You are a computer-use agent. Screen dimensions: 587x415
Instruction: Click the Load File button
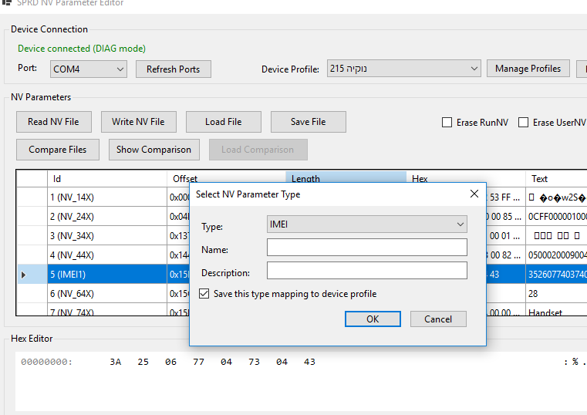[223, 122]
